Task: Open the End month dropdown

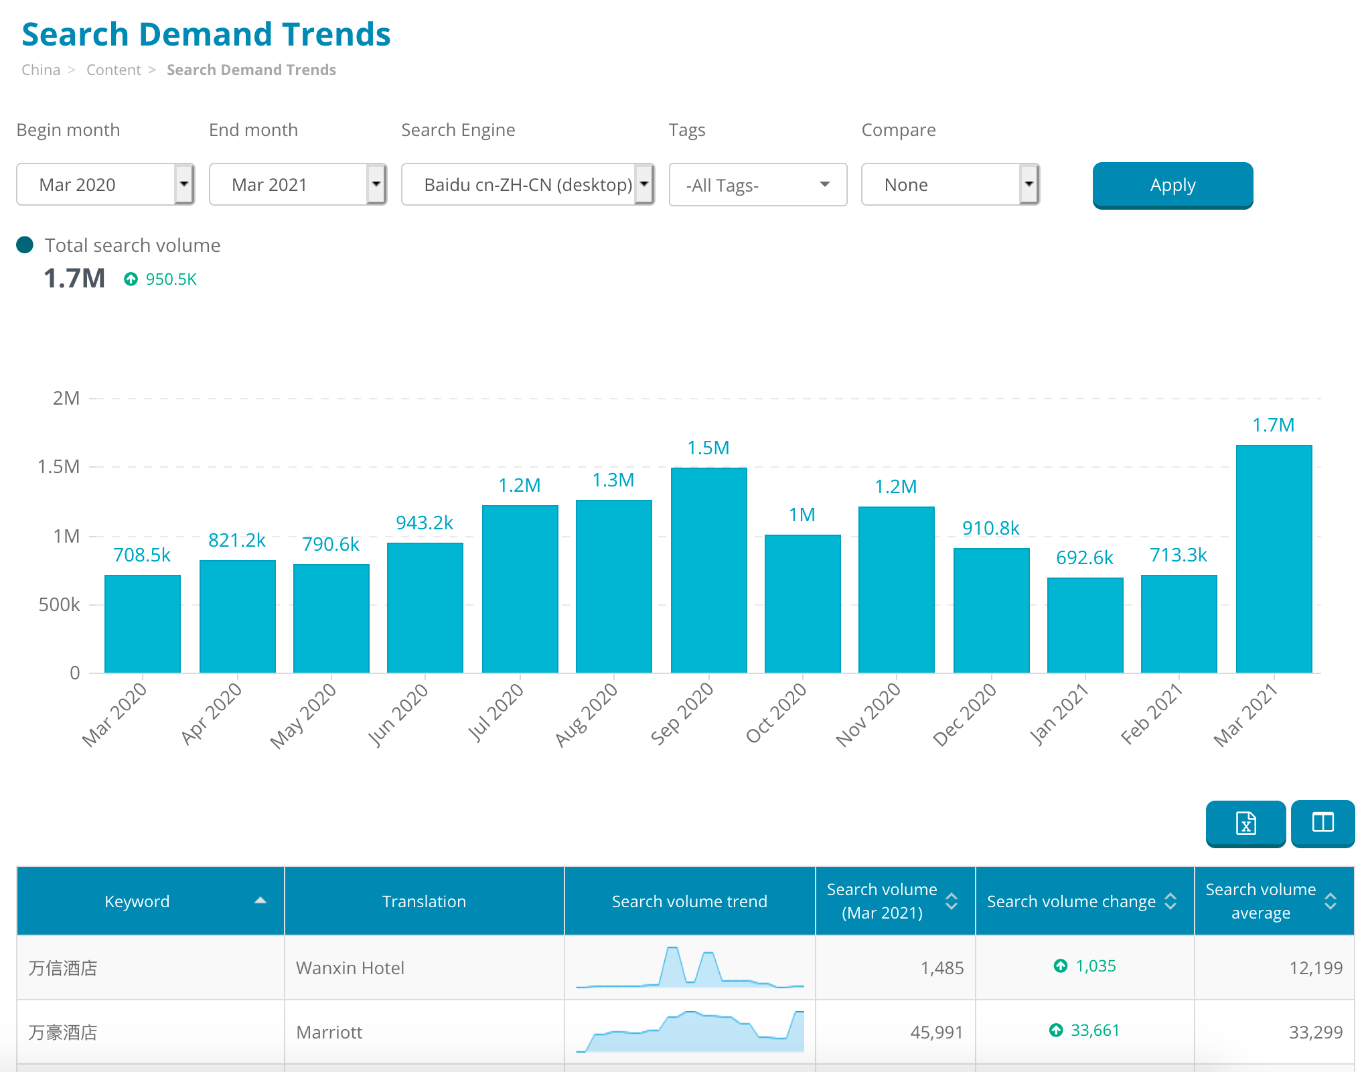Action: 298,184
